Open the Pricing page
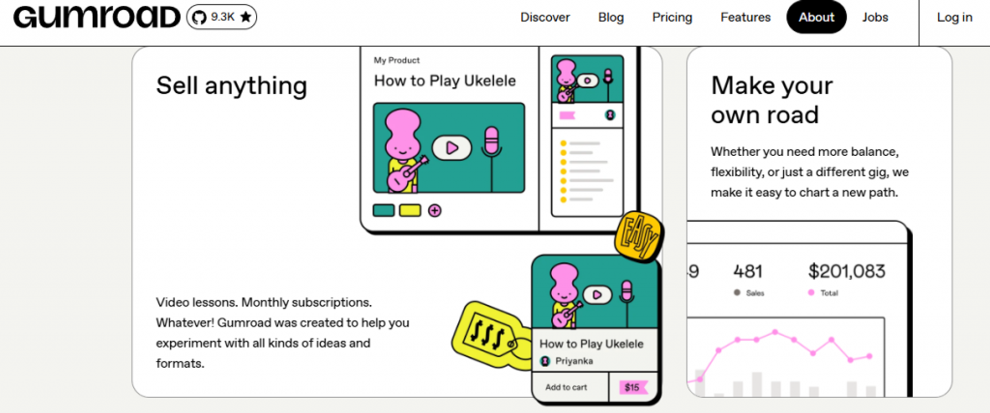990x413 pixels. coord(672,17)
